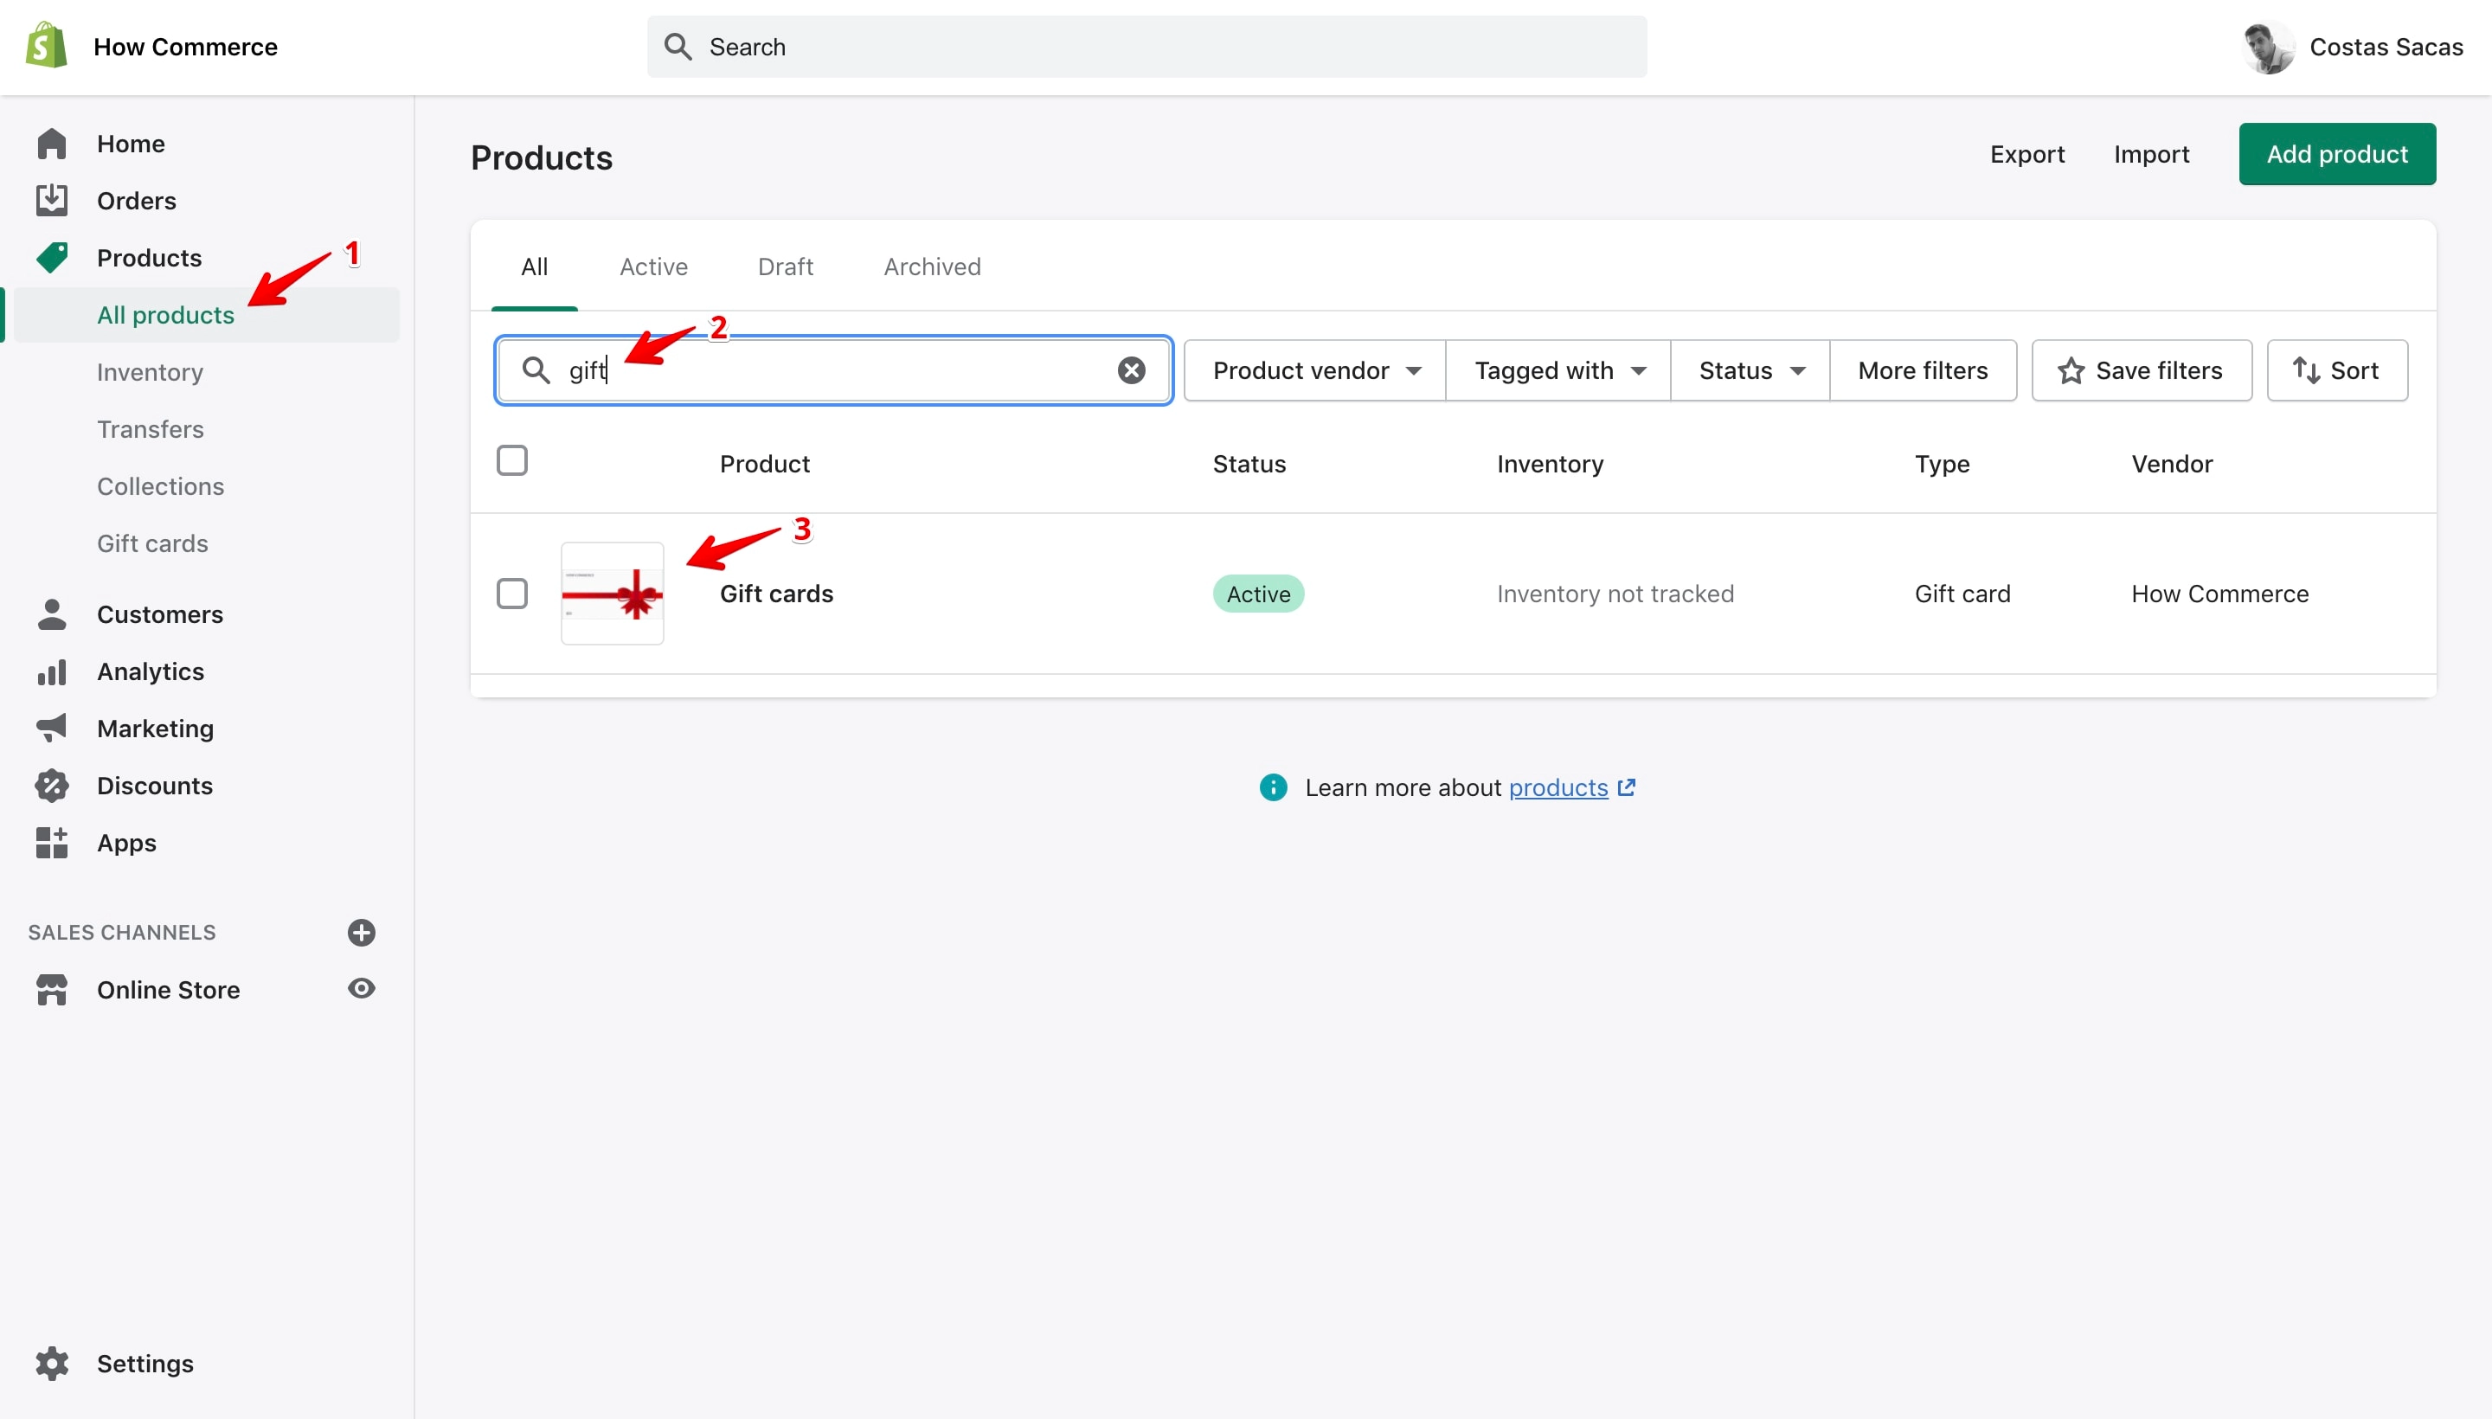
Task: Click the Costas Sacas account name
Action: [x=2386, y=47]
